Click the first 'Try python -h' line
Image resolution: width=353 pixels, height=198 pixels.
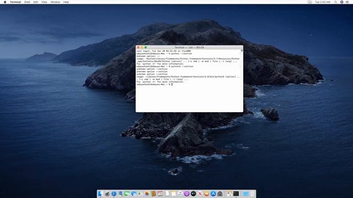click(160, 64)
